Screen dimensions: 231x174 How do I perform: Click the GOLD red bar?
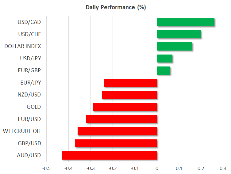click(x=125, y=107)
